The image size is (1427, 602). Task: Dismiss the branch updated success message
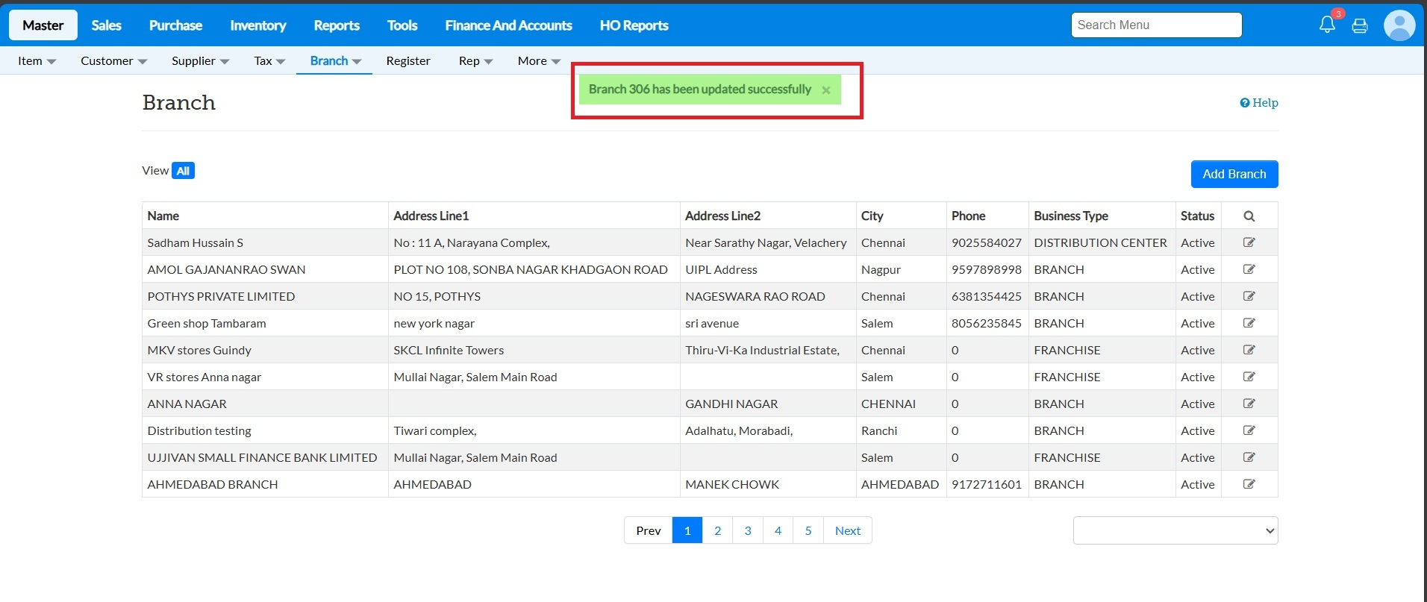[825, 90]
